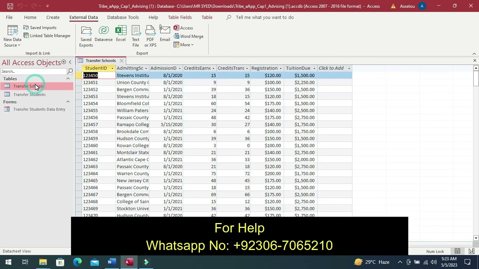The height and width of the screenshot is (269, 479).
Task: Open CreditsEarned column filter dropdown
Action: 213,68
